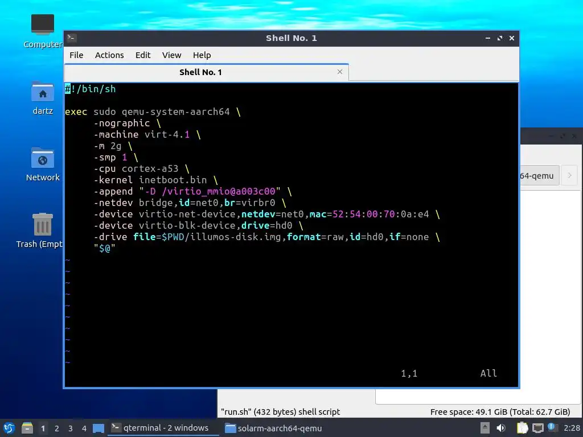The image size is (583, 437).
Task: Click 'virt-4.1' machine value
Action: [167, 134]
